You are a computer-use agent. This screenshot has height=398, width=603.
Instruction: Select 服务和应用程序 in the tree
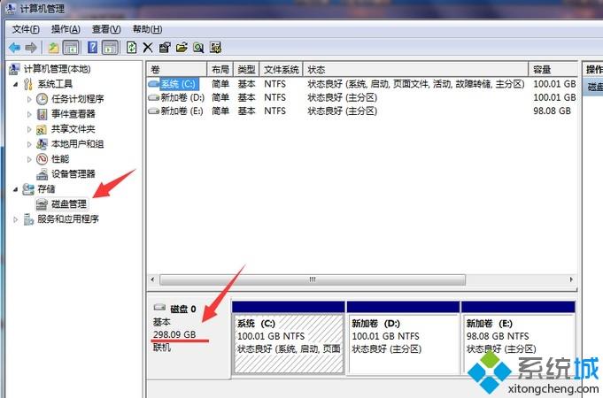coord(67,219)
